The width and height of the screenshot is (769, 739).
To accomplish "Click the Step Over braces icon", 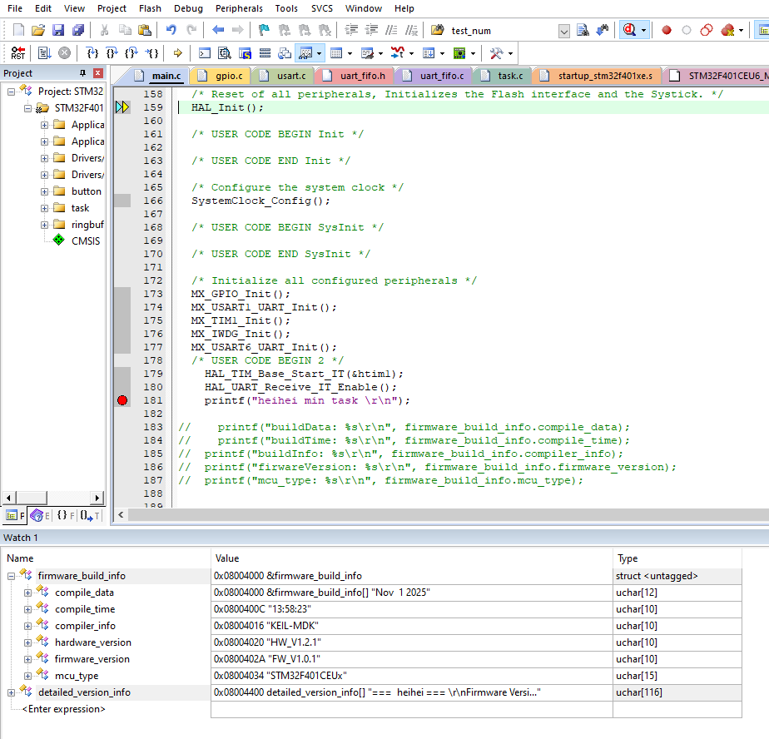I will click(x=112, y=53).
